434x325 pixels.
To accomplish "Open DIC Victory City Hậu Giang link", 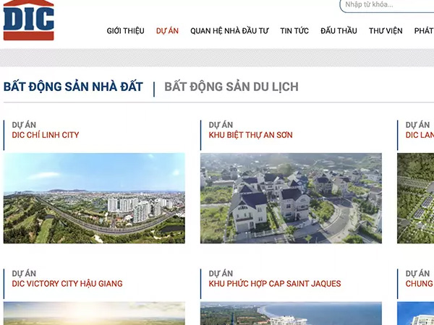I will pos(67,284).
